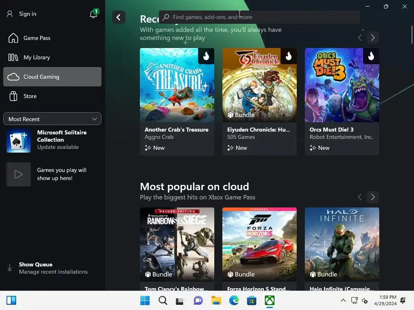Screen dimensions: 414x310
Task: Open My Library from the sidebar
Action: pyautogui.click(x=52, y=57)
